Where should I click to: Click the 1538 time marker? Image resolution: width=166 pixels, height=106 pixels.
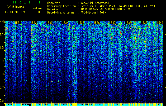(x=128, y=23)
